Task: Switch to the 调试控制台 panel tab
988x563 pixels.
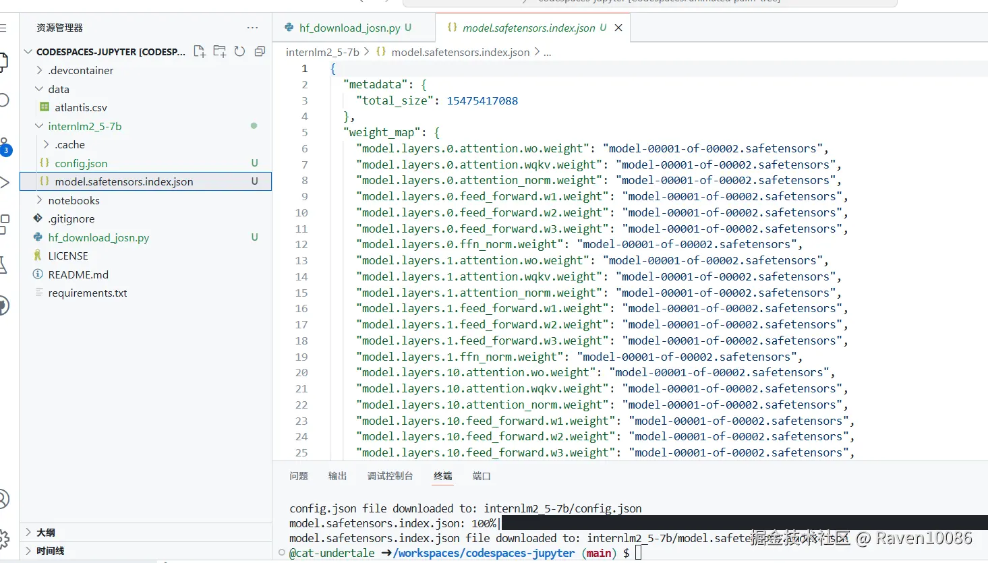Action: 390,476
